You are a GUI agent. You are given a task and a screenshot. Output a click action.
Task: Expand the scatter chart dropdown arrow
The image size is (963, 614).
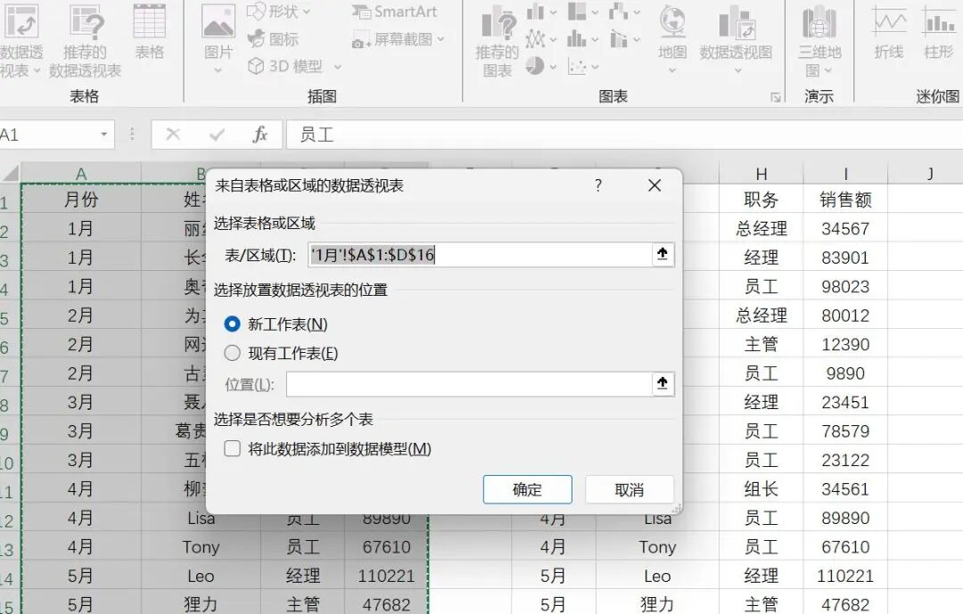pos(595,66)
